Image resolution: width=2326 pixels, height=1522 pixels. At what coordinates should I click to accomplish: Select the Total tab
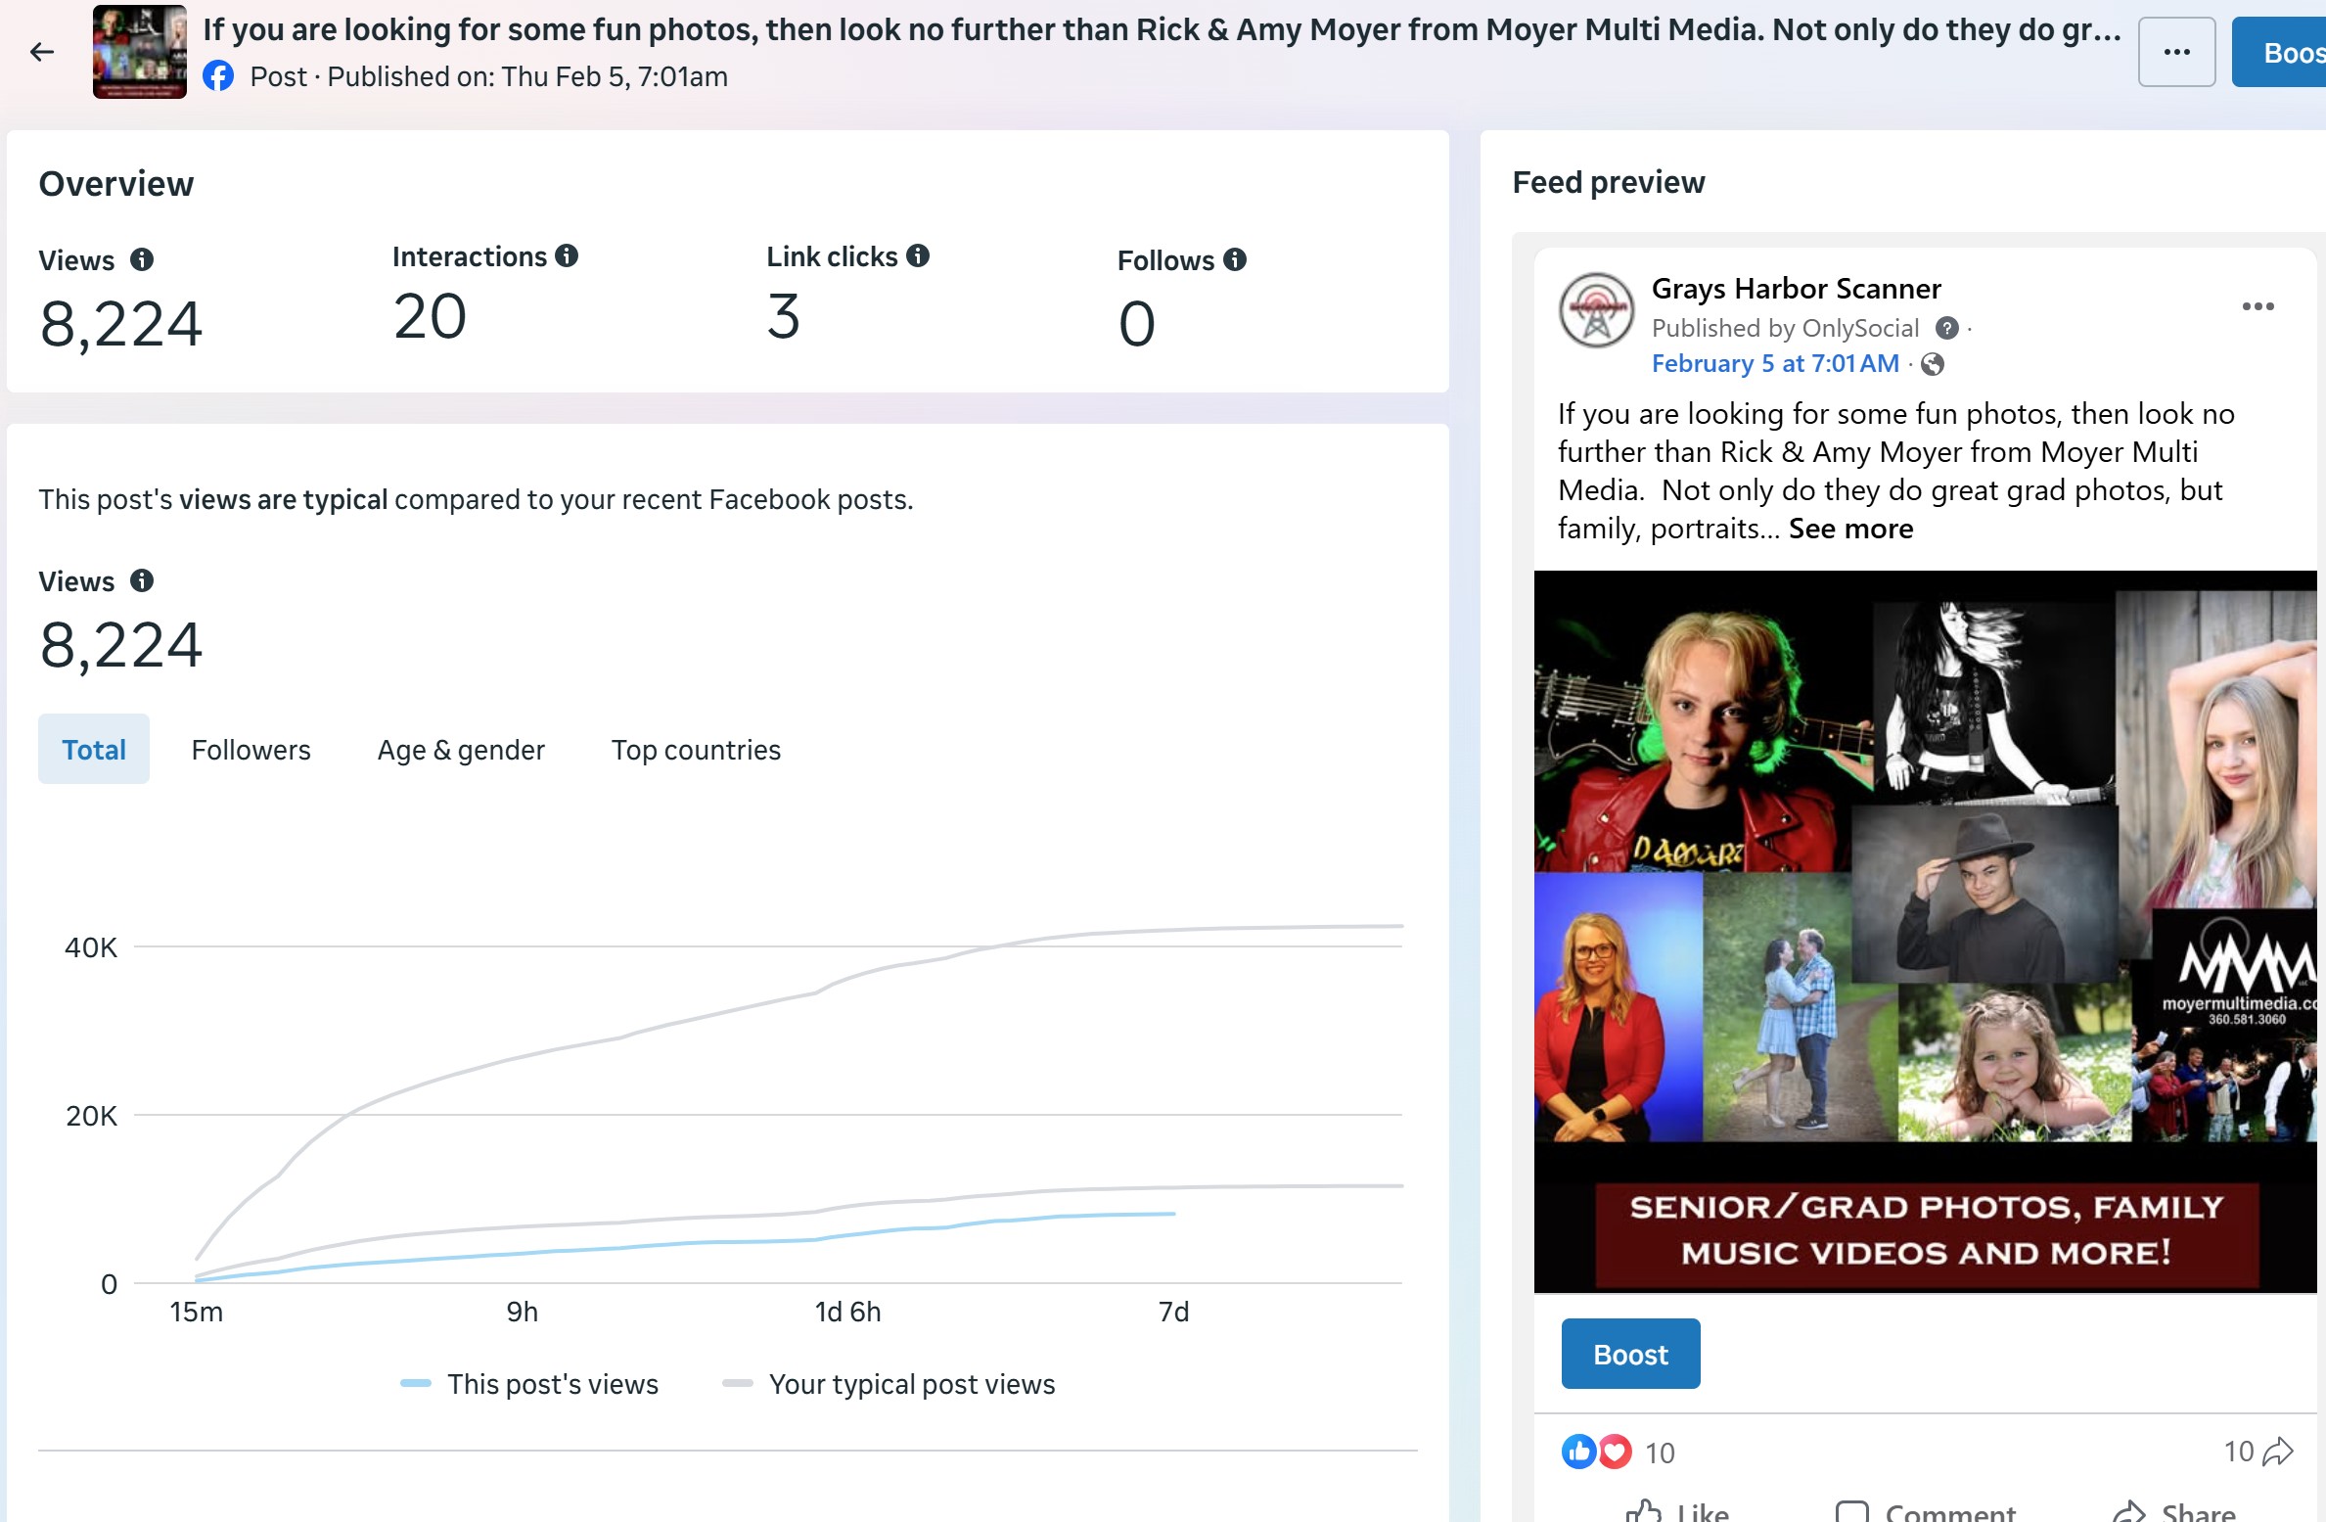[94, 749]
